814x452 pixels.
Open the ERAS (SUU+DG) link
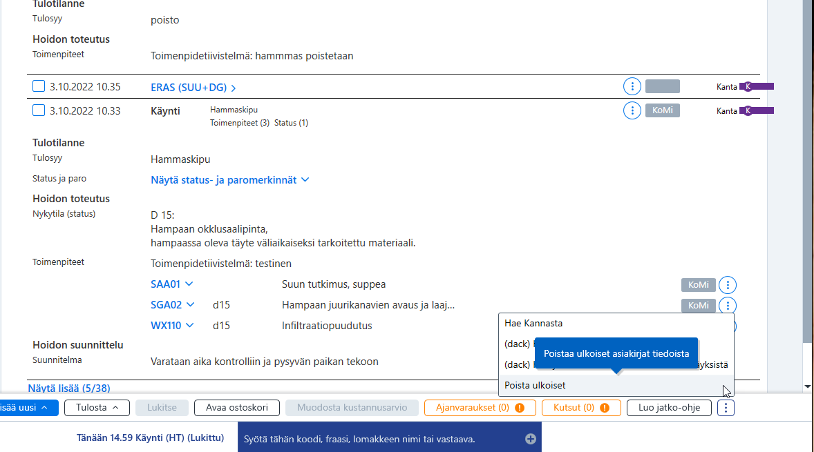coord(189,88)
